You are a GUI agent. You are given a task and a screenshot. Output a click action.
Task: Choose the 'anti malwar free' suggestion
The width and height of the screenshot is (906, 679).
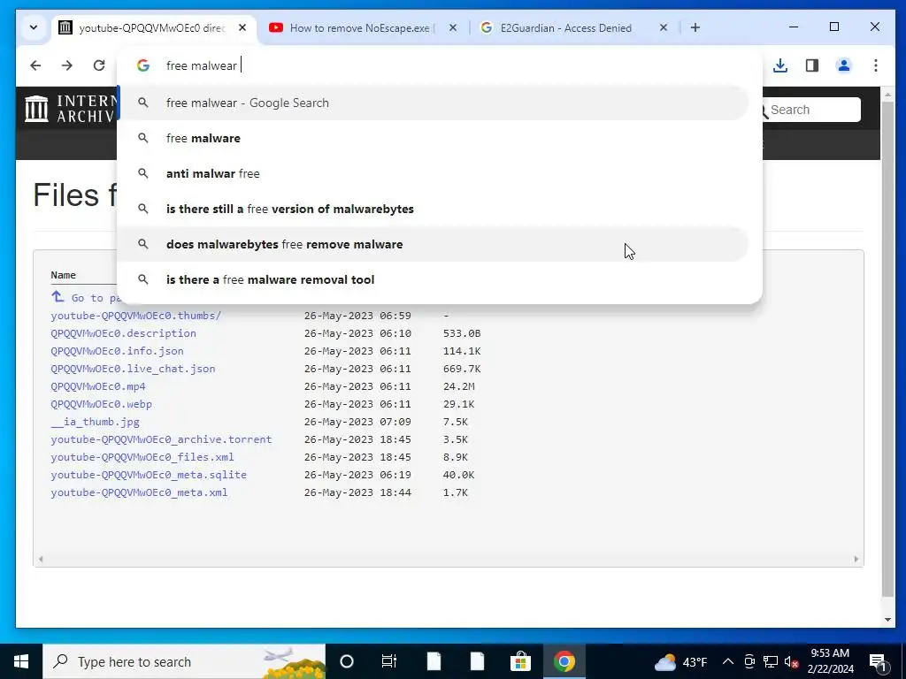pyautogui.click(x=434, y=173)
